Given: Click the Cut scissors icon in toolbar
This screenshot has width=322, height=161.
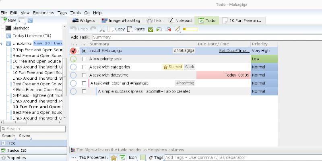Looking at the screenshot, I should click(102, 29).
